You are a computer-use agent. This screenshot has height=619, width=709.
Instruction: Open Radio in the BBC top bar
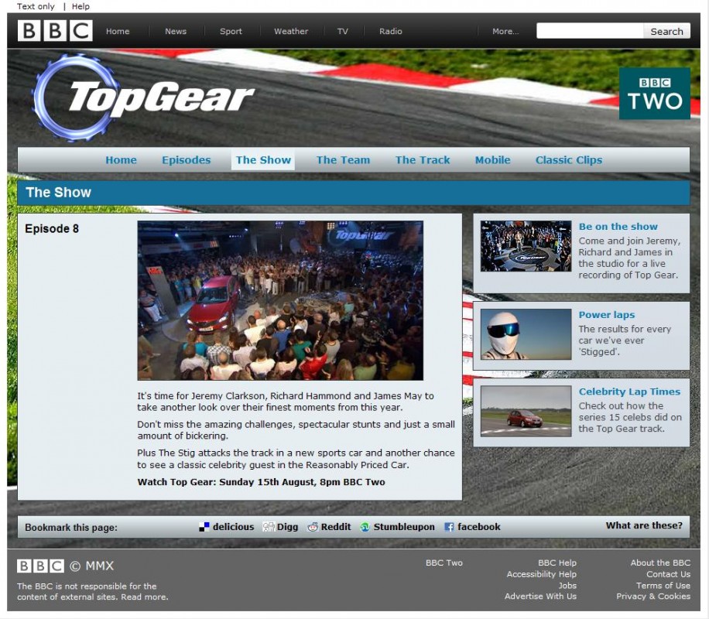tap(391, 31)
